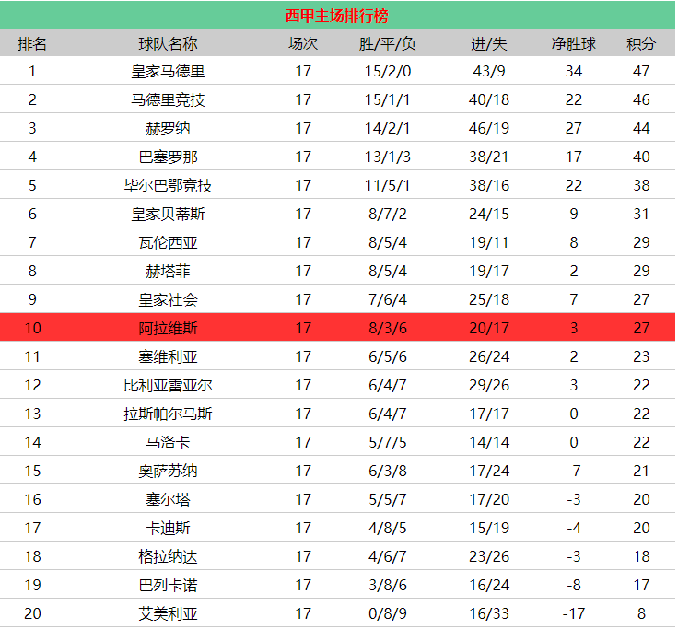Click the 拉斯帕尔马斯 team name

[168, 414]
